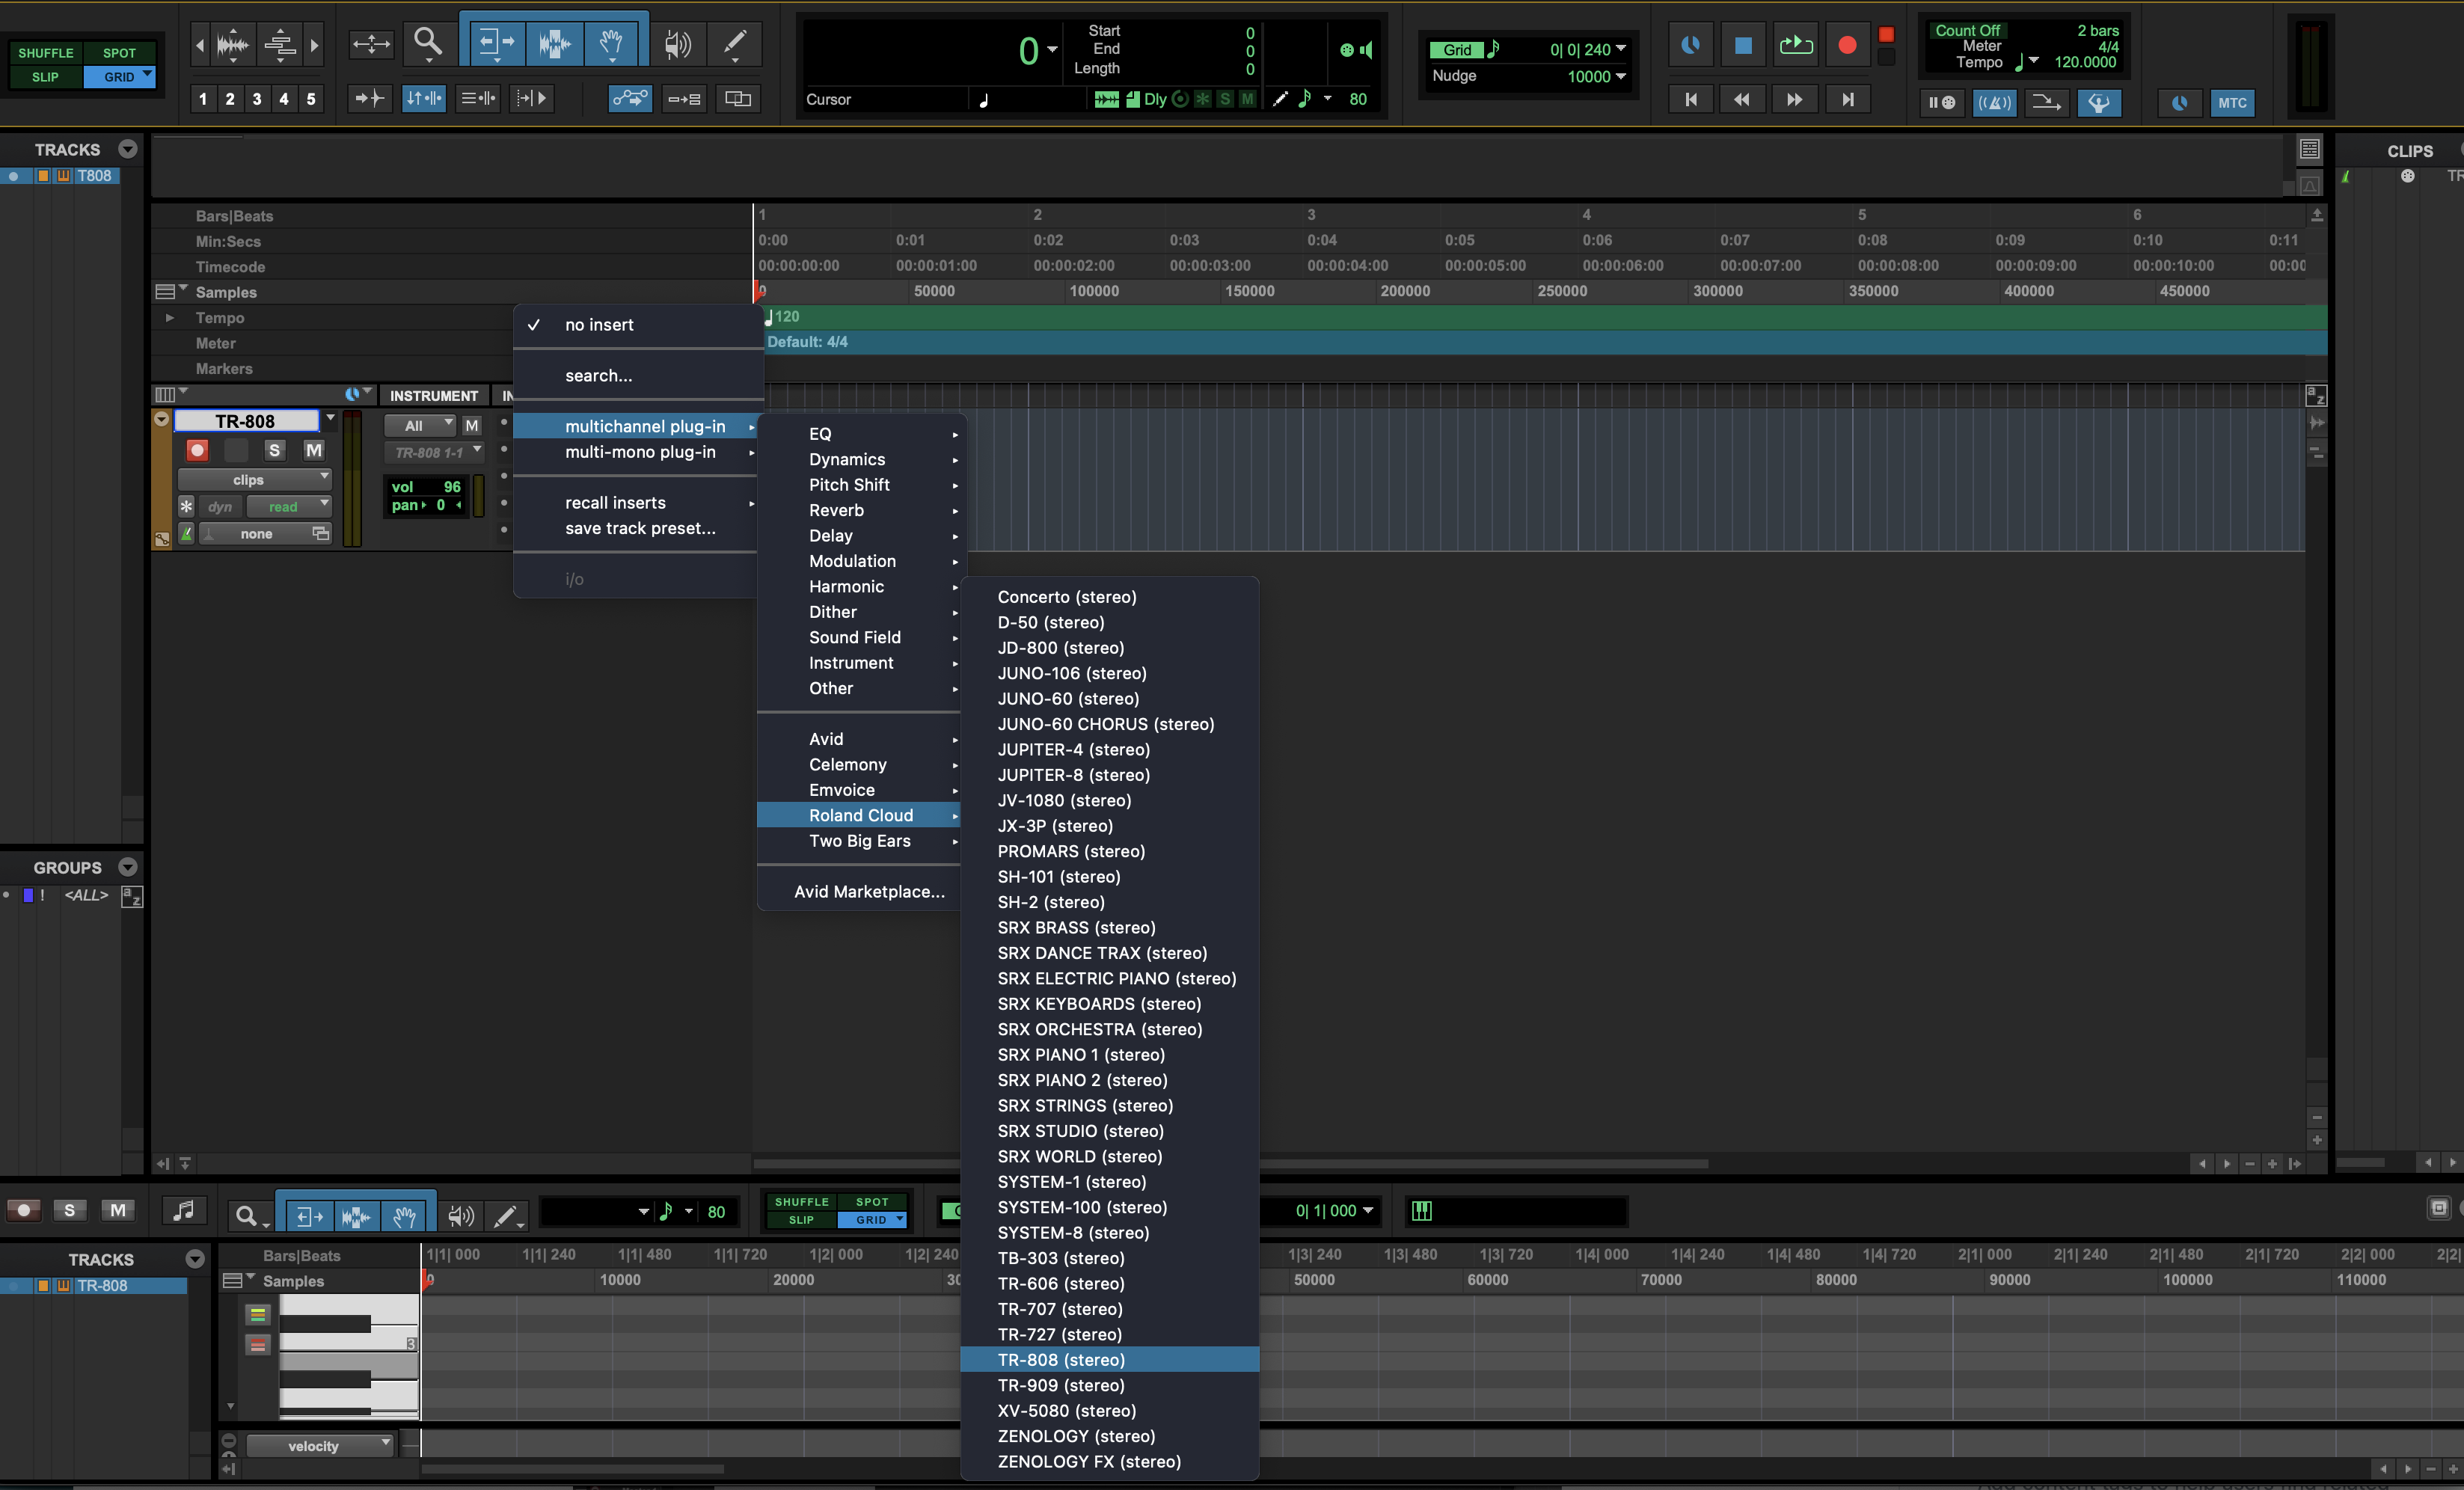2464x1490 pixels.
Task: Select the Grabber hand tool
Action: coord(611,43)
